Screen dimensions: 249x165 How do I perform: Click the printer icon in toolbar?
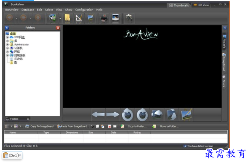104,18
